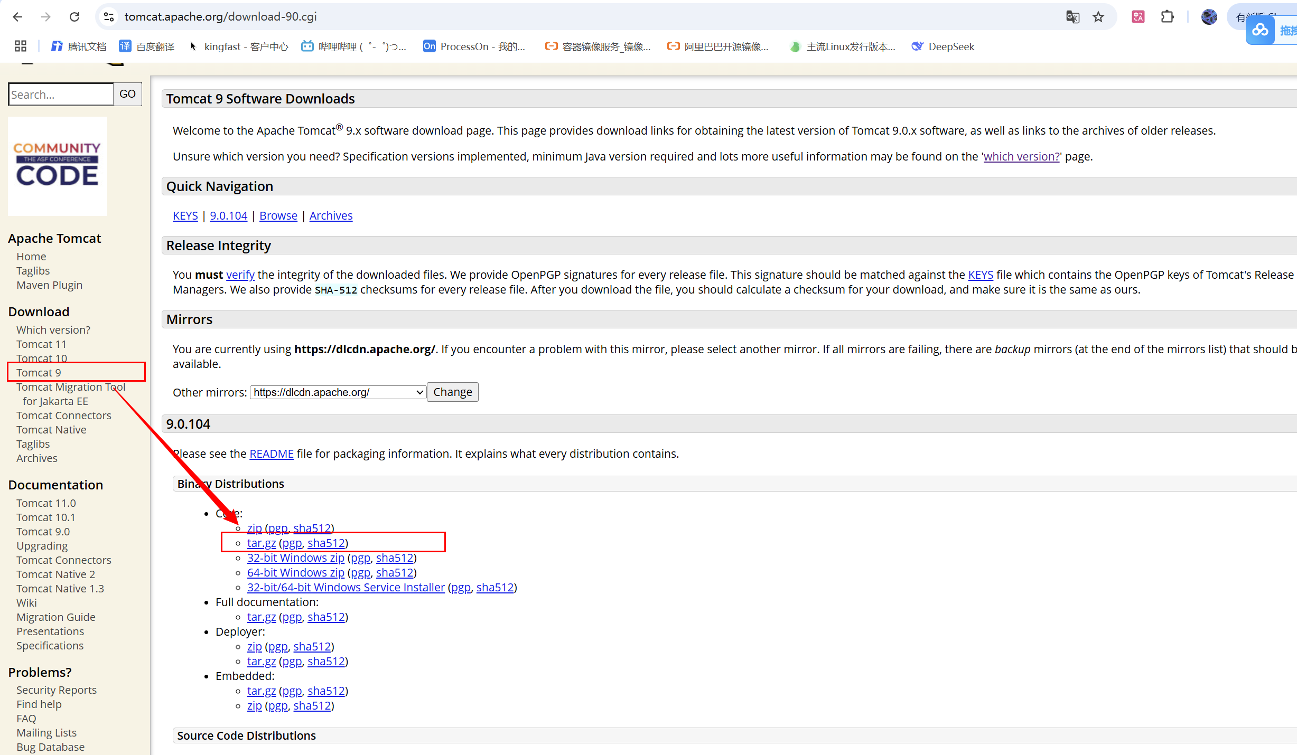Click the Community Code conference banner
1297x755 pixels.
point(58,166)
